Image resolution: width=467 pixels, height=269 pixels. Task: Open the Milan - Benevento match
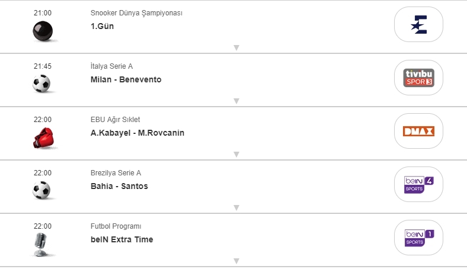126,79
